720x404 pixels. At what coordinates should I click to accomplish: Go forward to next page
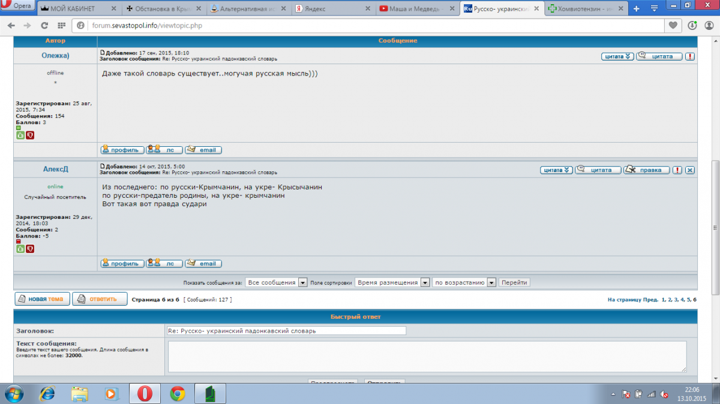27,26
